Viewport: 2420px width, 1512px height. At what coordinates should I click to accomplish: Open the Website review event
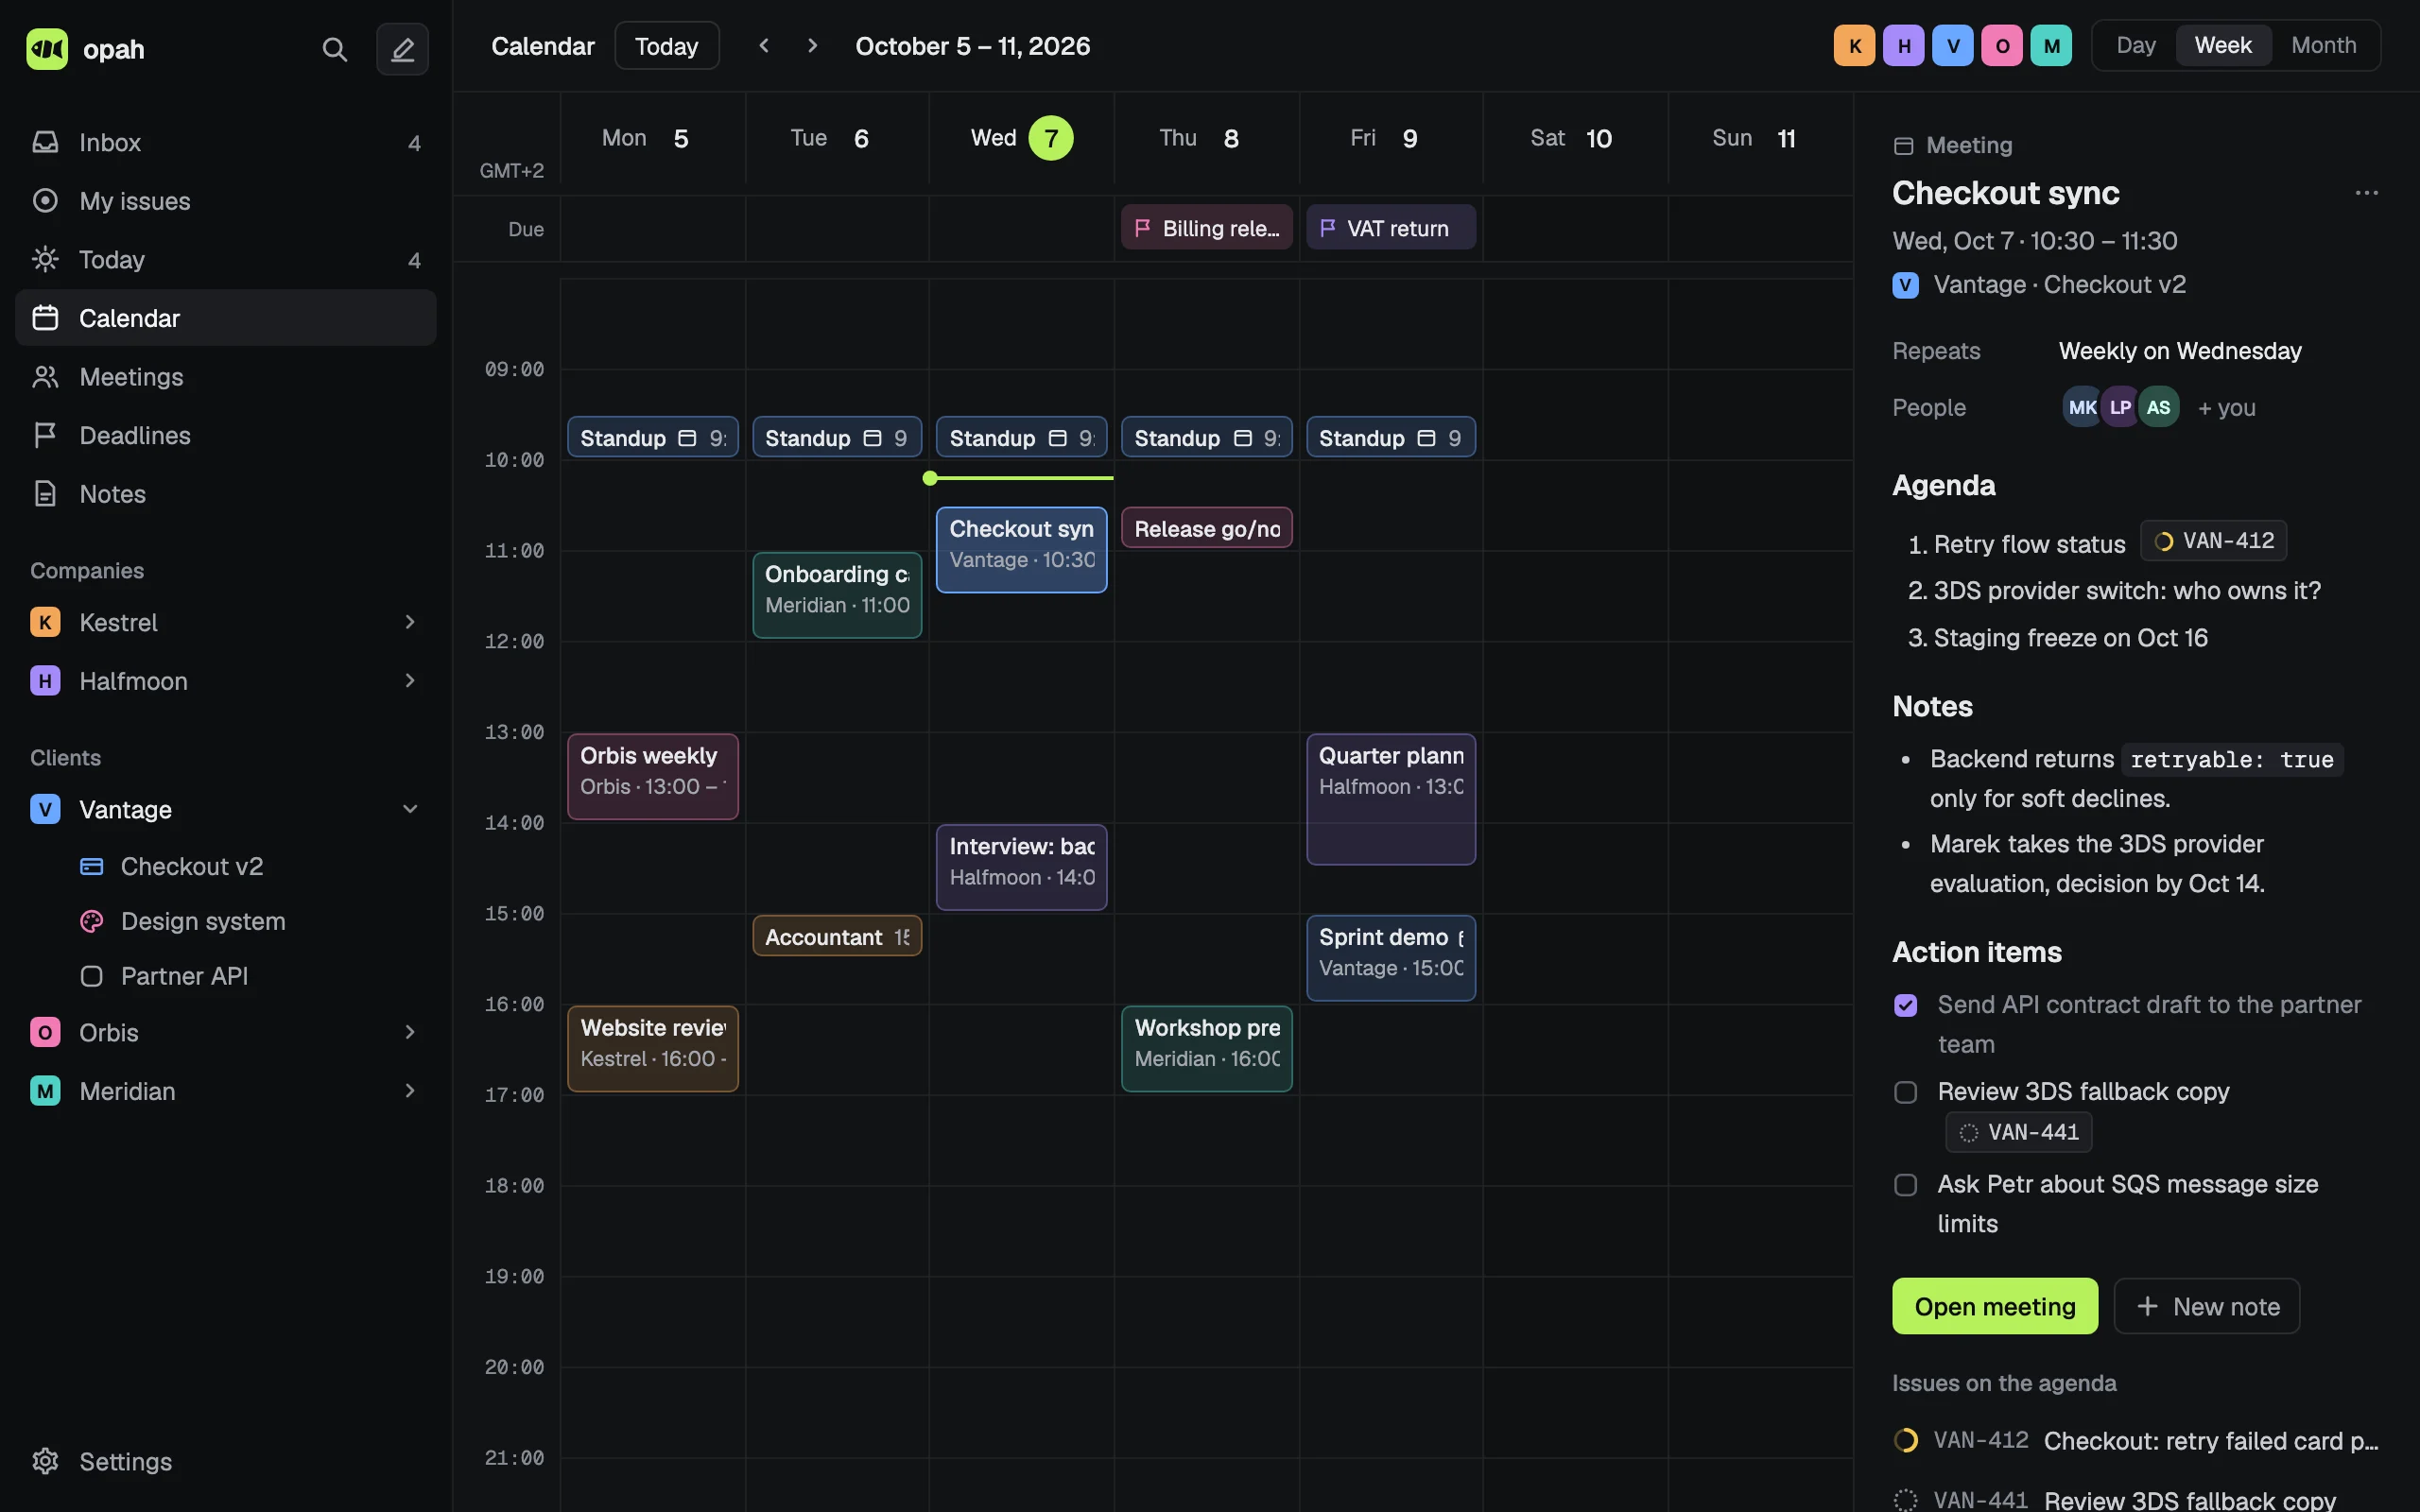(x=653, y=1049)
